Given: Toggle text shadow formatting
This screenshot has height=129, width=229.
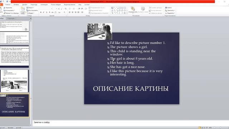Looking at the screenshot, I should click(x=49, y=13).
